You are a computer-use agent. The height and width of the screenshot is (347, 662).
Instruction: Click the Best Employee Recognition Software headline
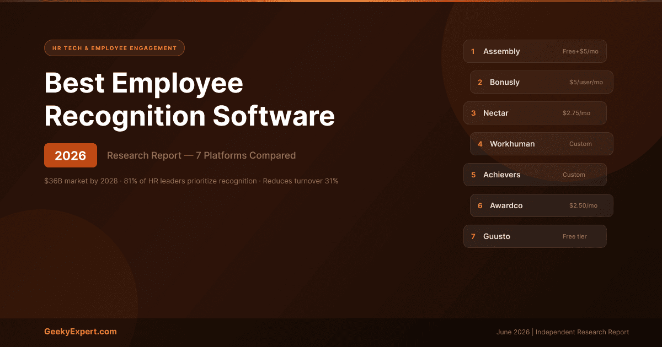[189, 100]
